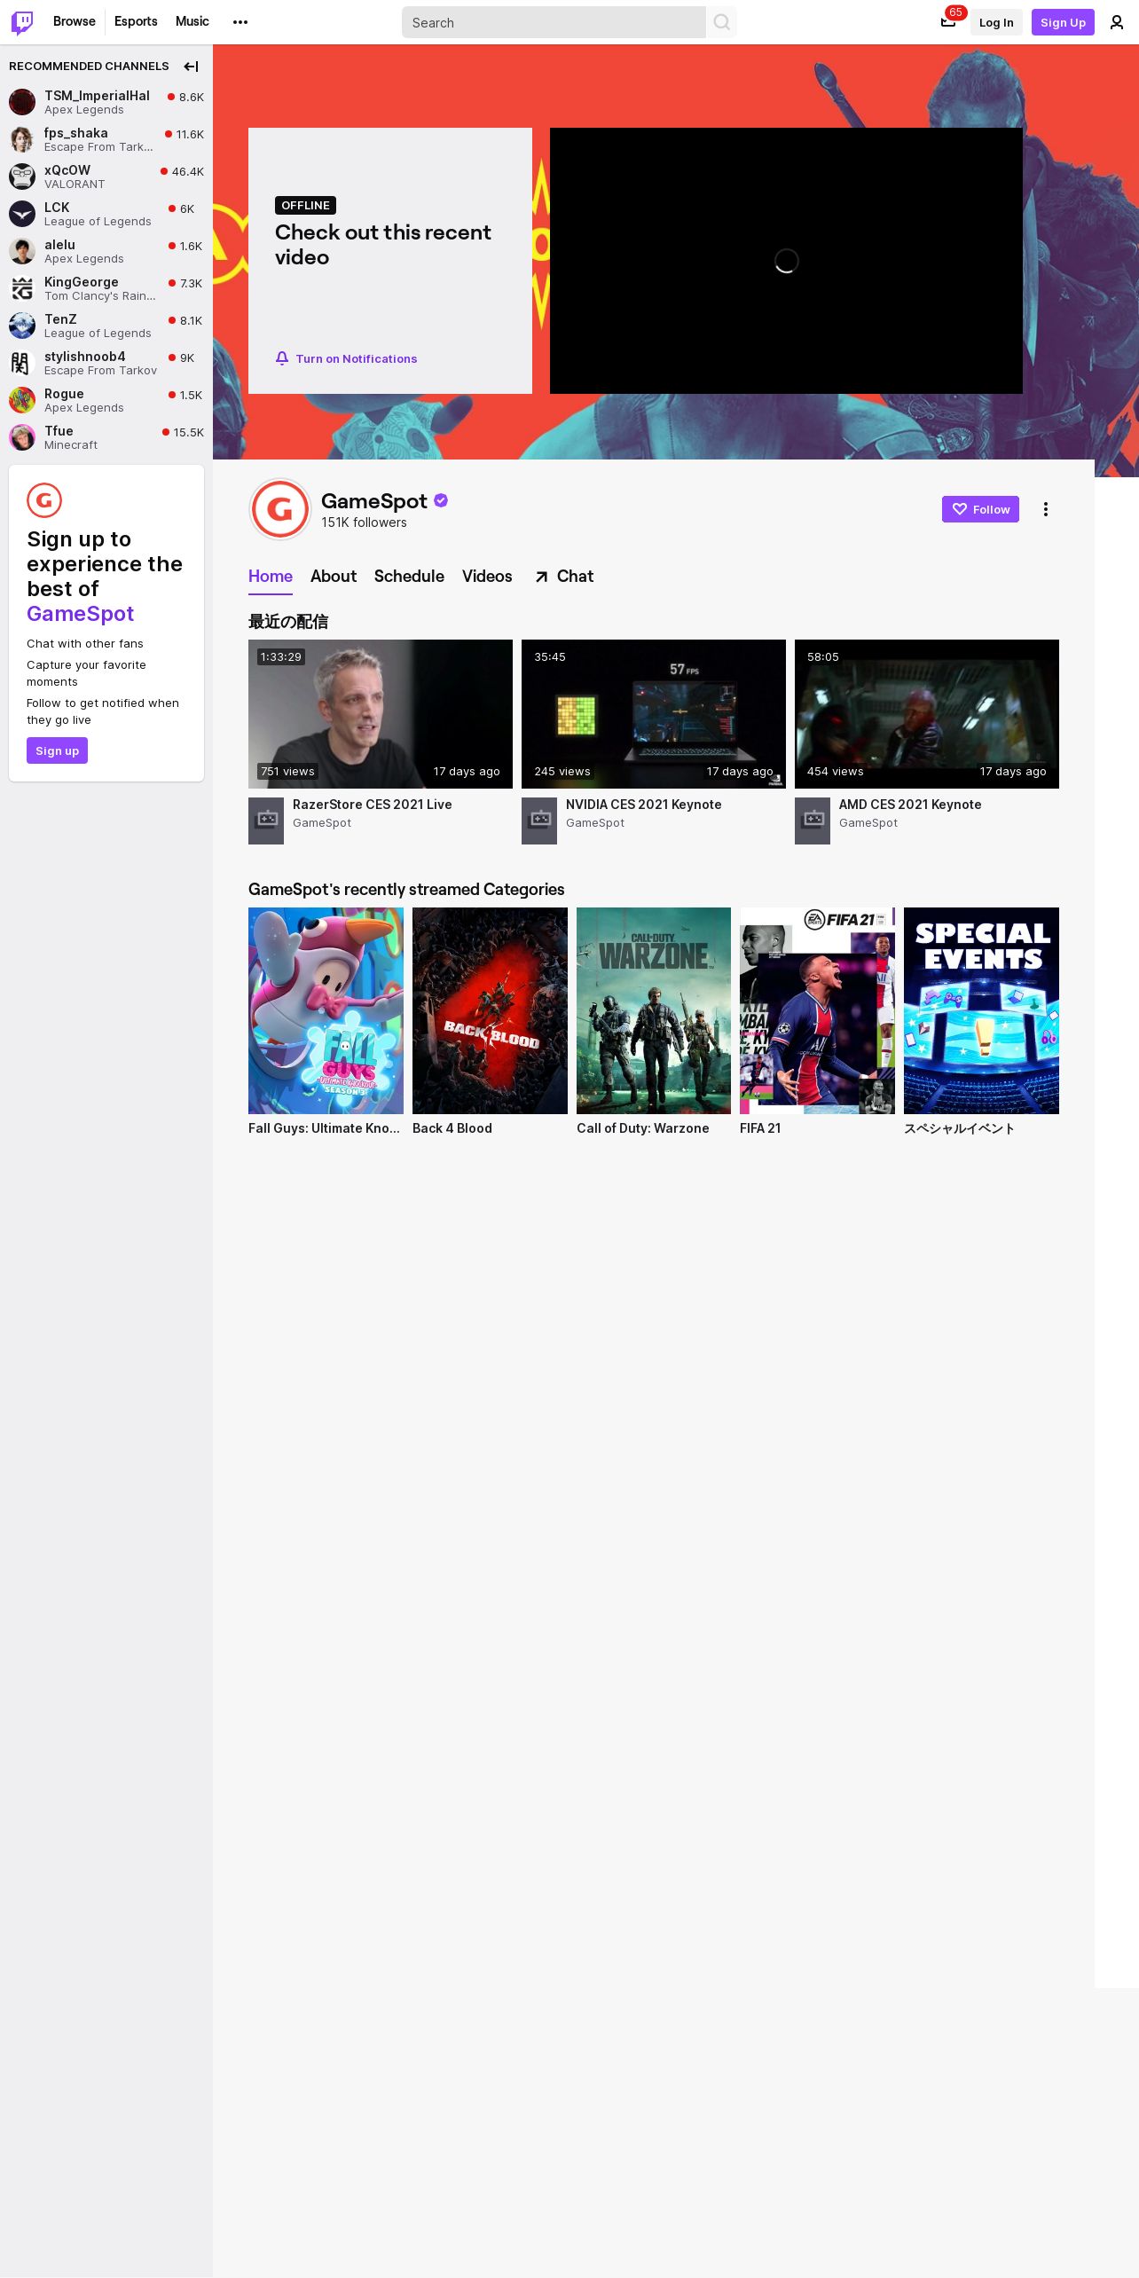Viewport: 1139px width, 2278px height.
Task: Click the verified partner badge
Action: 441,500
